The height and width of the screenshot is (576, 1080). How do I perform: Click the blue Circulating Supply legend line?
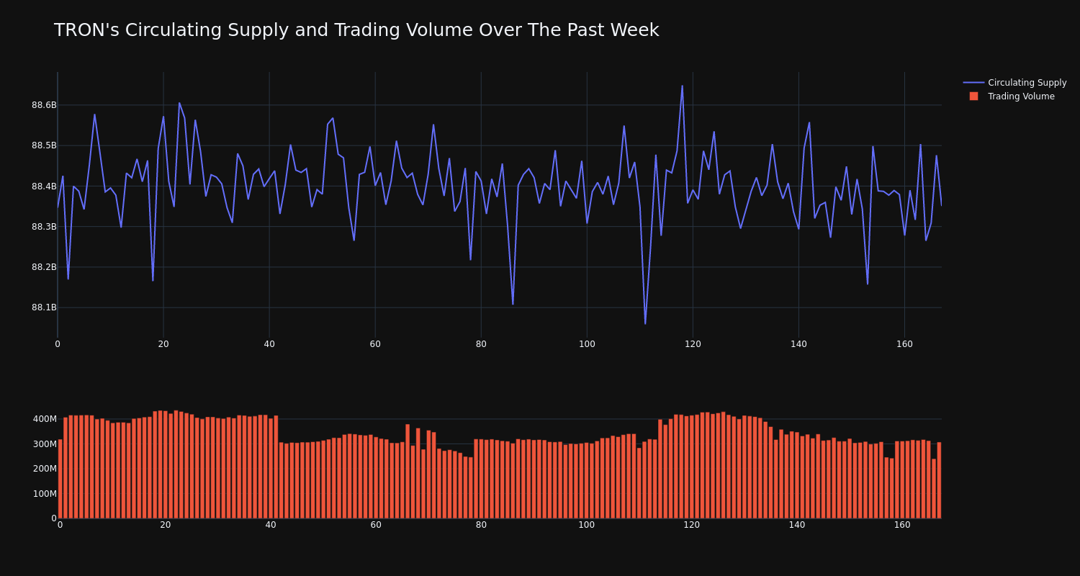point(973,83)
